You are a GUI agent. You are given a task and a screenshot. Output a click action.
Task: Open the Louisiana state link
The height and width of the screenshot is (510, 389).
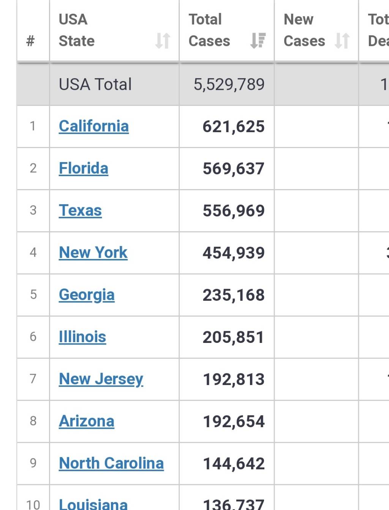93,504
